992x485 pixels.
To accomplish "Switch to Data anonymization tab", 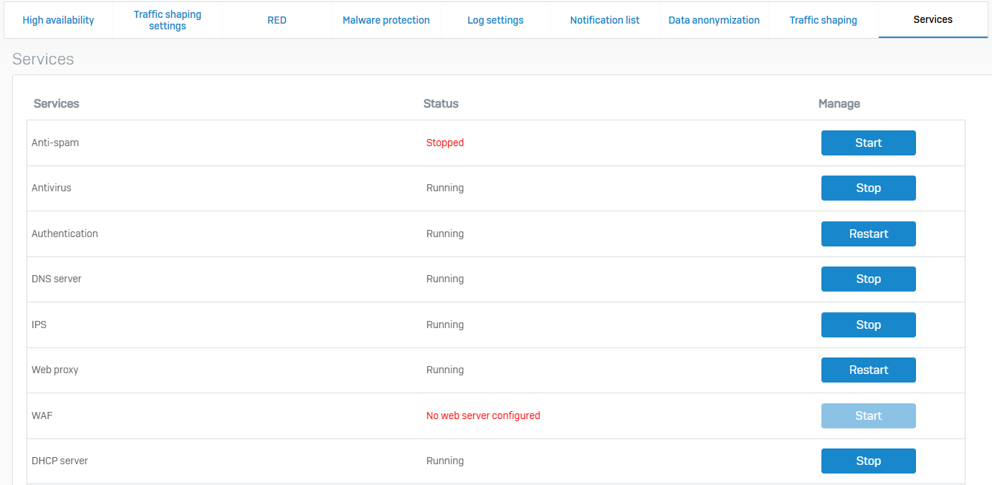I will (x=714, y=20).
